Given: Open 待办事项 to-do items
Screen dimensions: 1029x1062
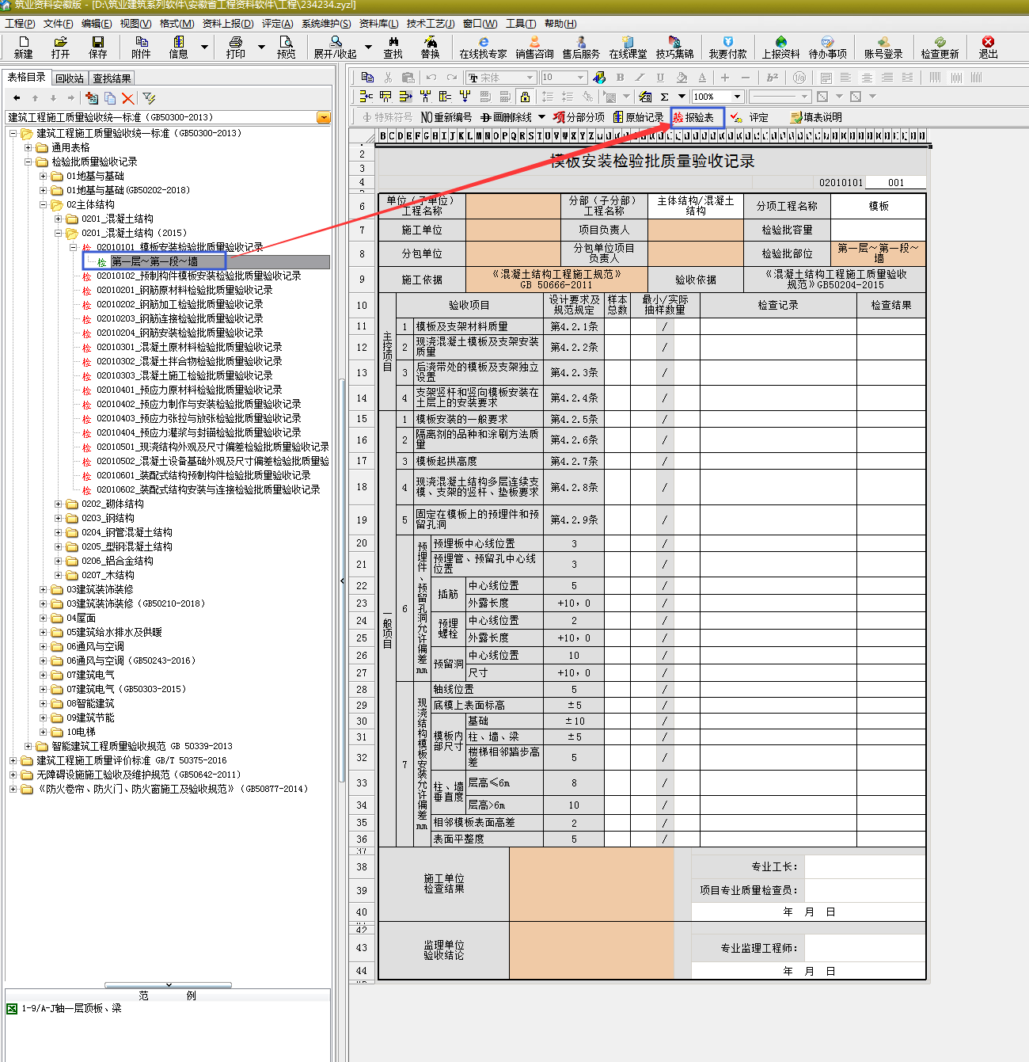Looking at the screenshot, I should (827, 48).
